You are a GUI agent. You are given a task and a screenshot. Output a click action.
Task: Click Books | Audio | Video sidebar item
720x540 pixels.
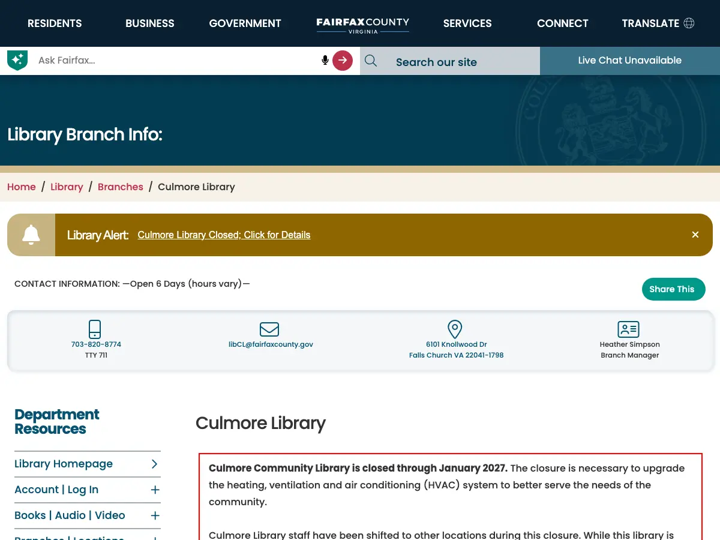[x=70, y=515]
